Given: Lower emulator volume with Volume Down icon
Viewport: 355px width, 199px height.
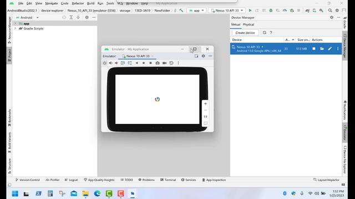Looking at the screenshot, I should click(x=116, y=63).
